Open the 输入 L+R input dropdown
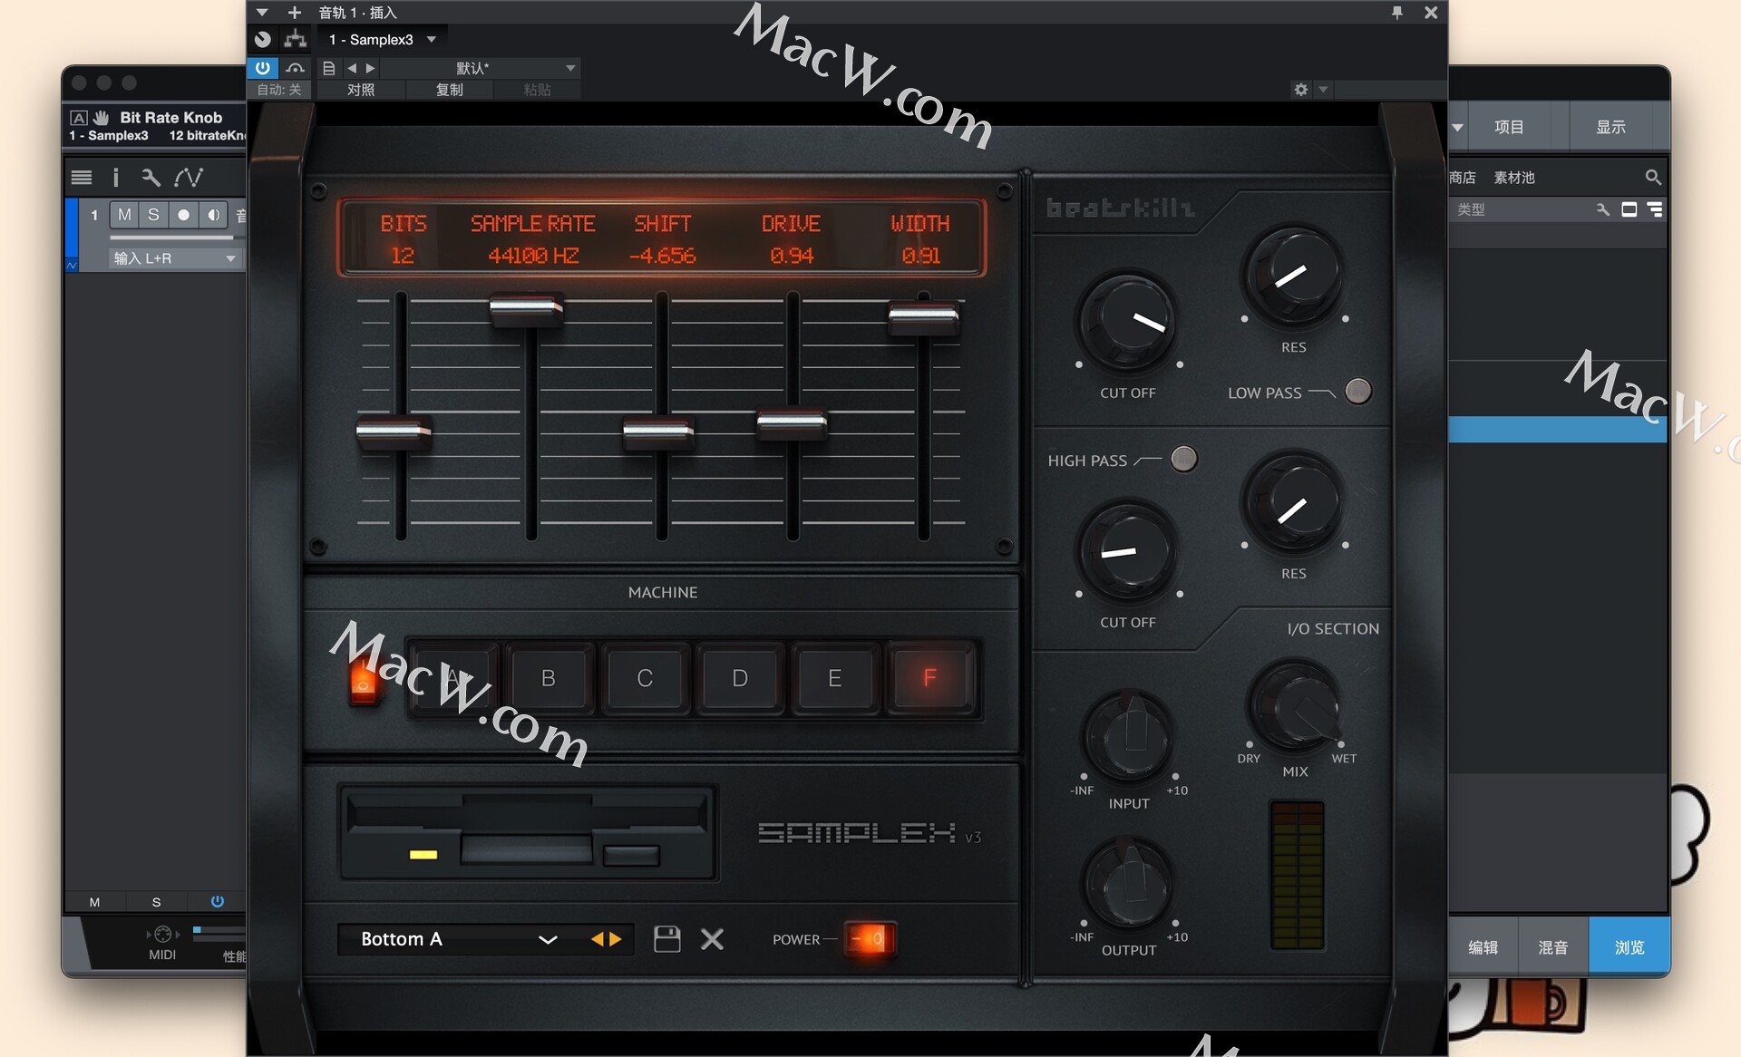 coord(175,258)
